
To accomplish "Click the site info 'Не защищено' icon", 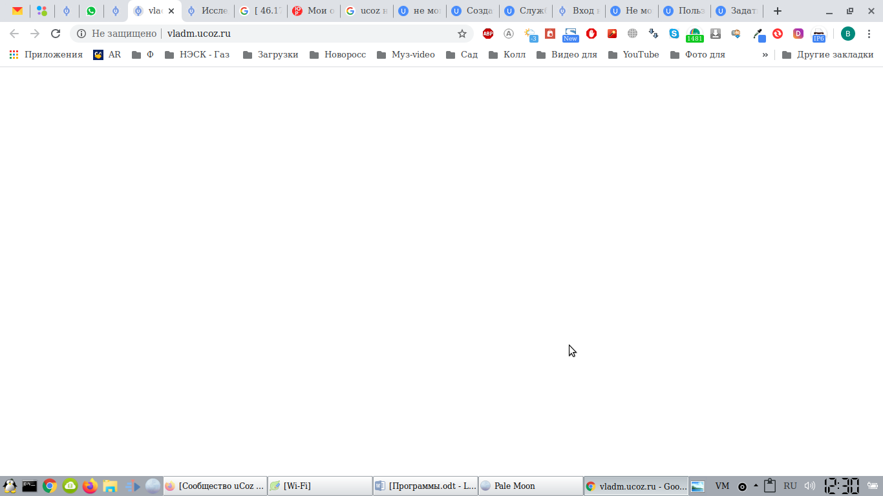I will click(81, 34).
